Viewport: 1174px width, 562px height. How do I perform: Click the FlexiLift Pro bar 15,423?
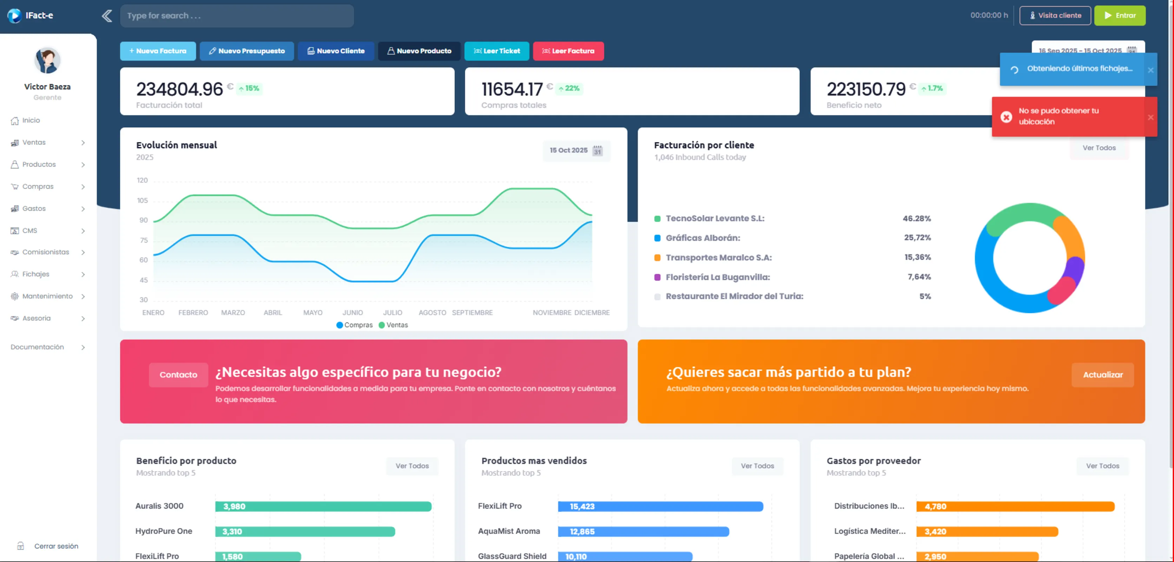click(x=660, y=507)
